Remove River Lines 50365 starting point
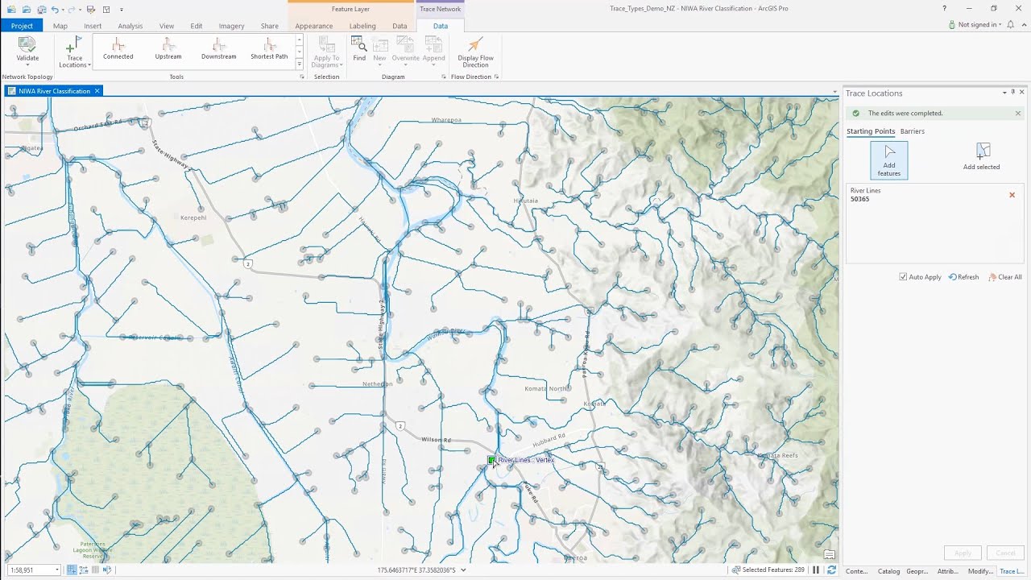 point(1012,195)
